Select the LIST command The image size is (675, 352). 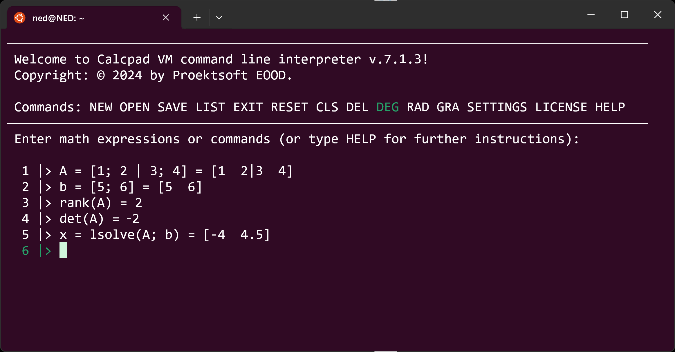(210, 107)
